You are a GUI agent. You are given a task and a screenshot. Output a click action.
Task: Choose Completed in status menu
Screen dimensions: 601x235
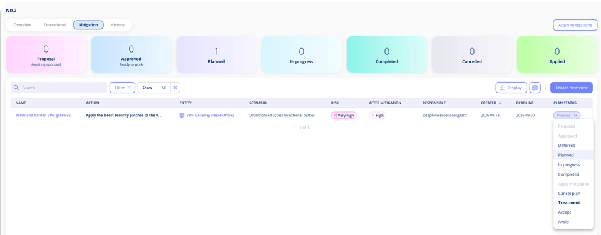pyautogui.click(x=574, y=174)
